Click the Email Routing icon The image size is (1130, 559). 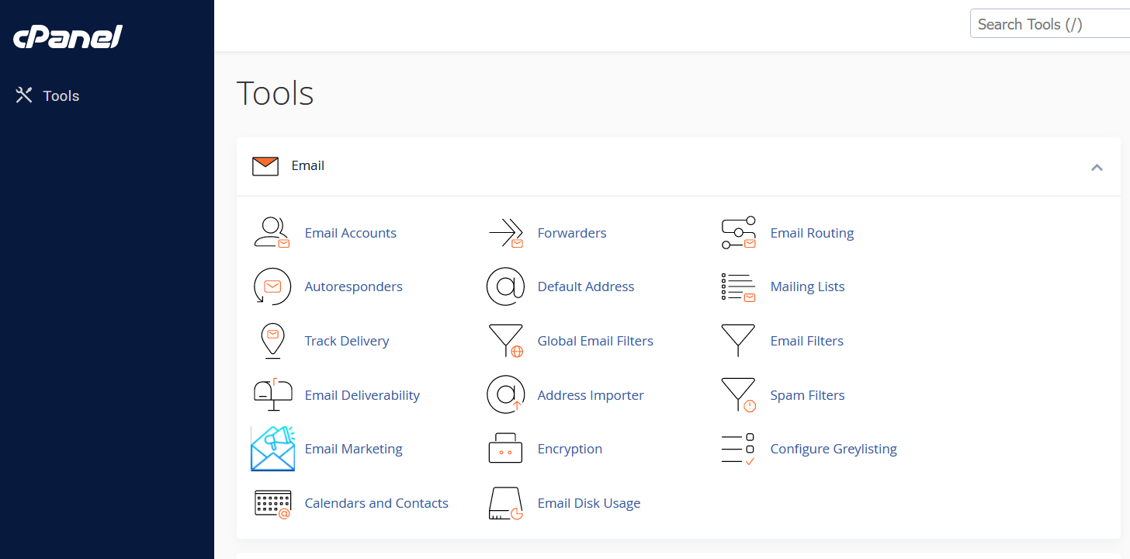(x=738, y=233)
